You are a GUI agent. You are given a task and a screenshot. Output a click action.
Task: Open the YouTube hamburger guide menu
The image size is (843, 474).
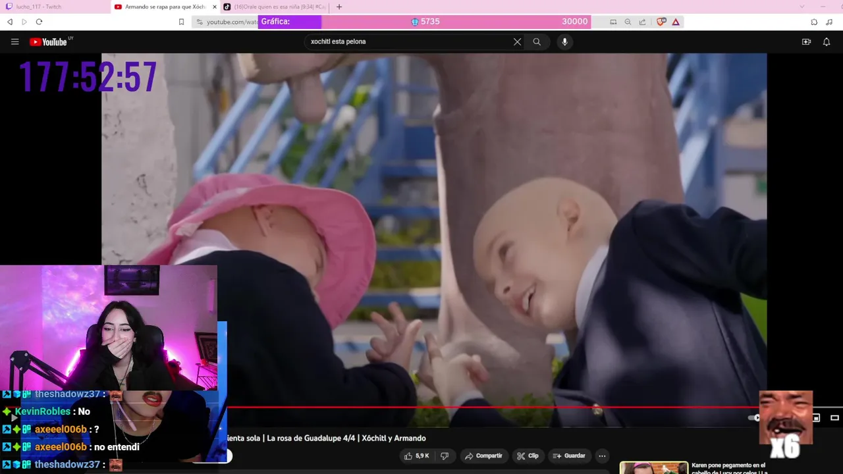(14, 41)
